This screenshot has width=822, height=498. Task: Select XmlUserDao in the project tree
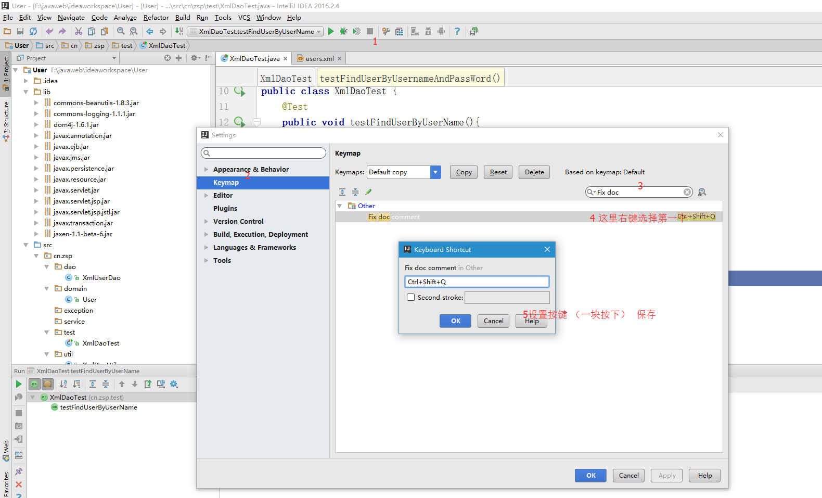click(101, 277)
